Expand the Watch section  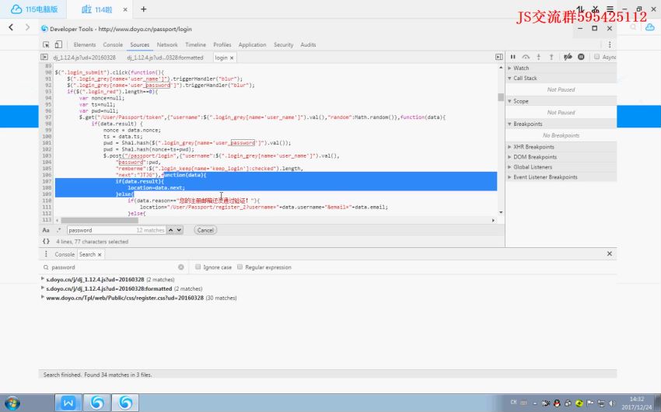[510, 68]
